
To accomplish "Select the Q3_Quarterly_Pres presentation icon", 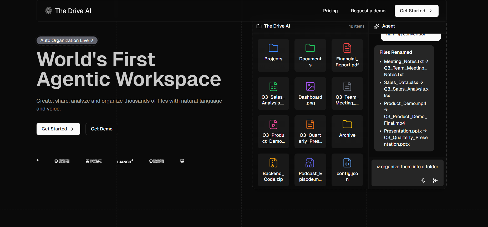I will (310, 124).
